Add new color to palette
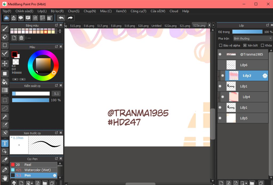 14,38
